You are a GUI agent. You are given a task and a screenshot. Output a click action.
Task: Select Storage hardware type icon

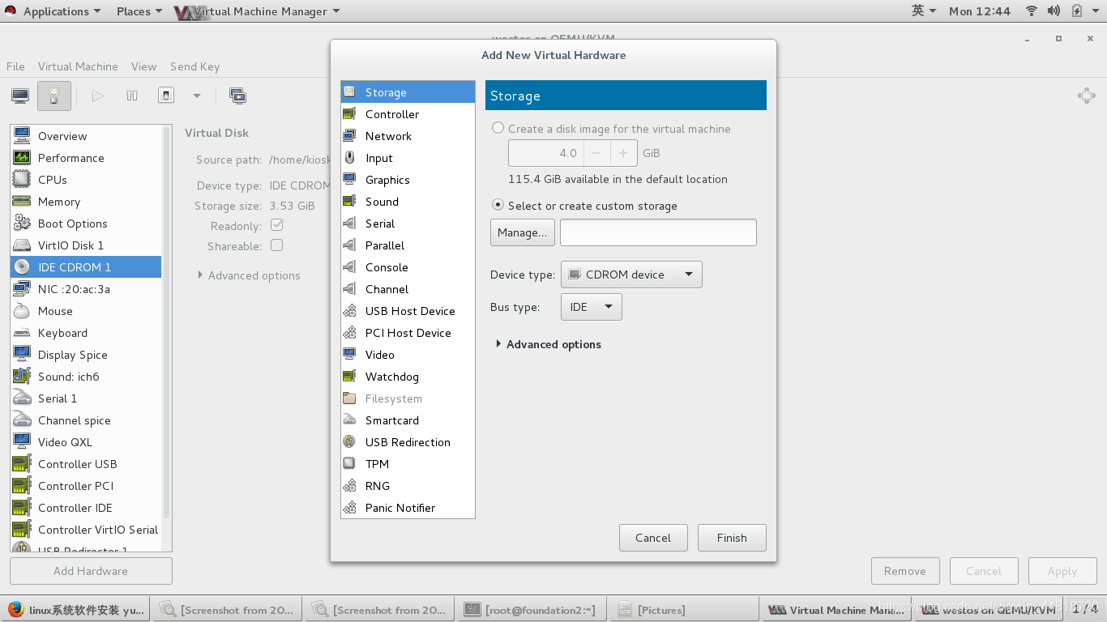coord(349,92)
